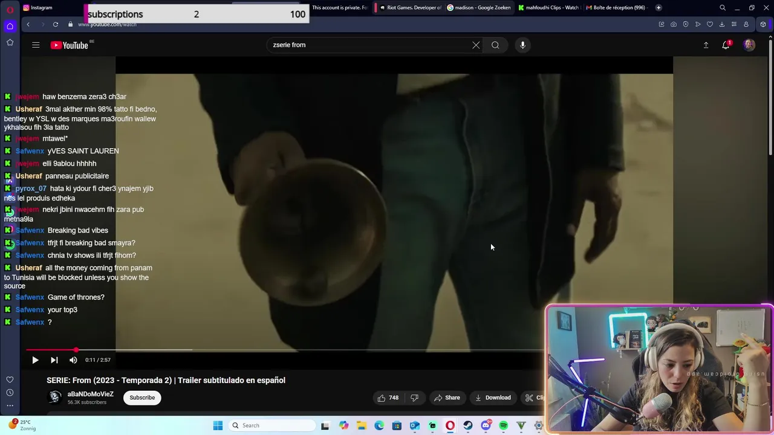Go to the YouTube home logo
The width and height of the screenshot is (774, 435).
tap(69, 45)
